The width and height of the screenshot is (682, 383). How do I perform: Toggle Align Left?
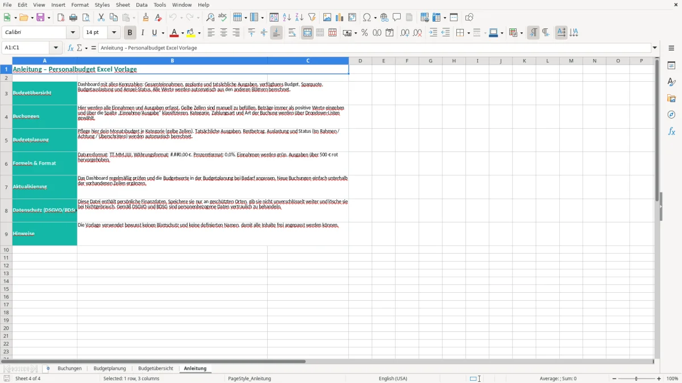pyautogui.click(x=211, y=33)
